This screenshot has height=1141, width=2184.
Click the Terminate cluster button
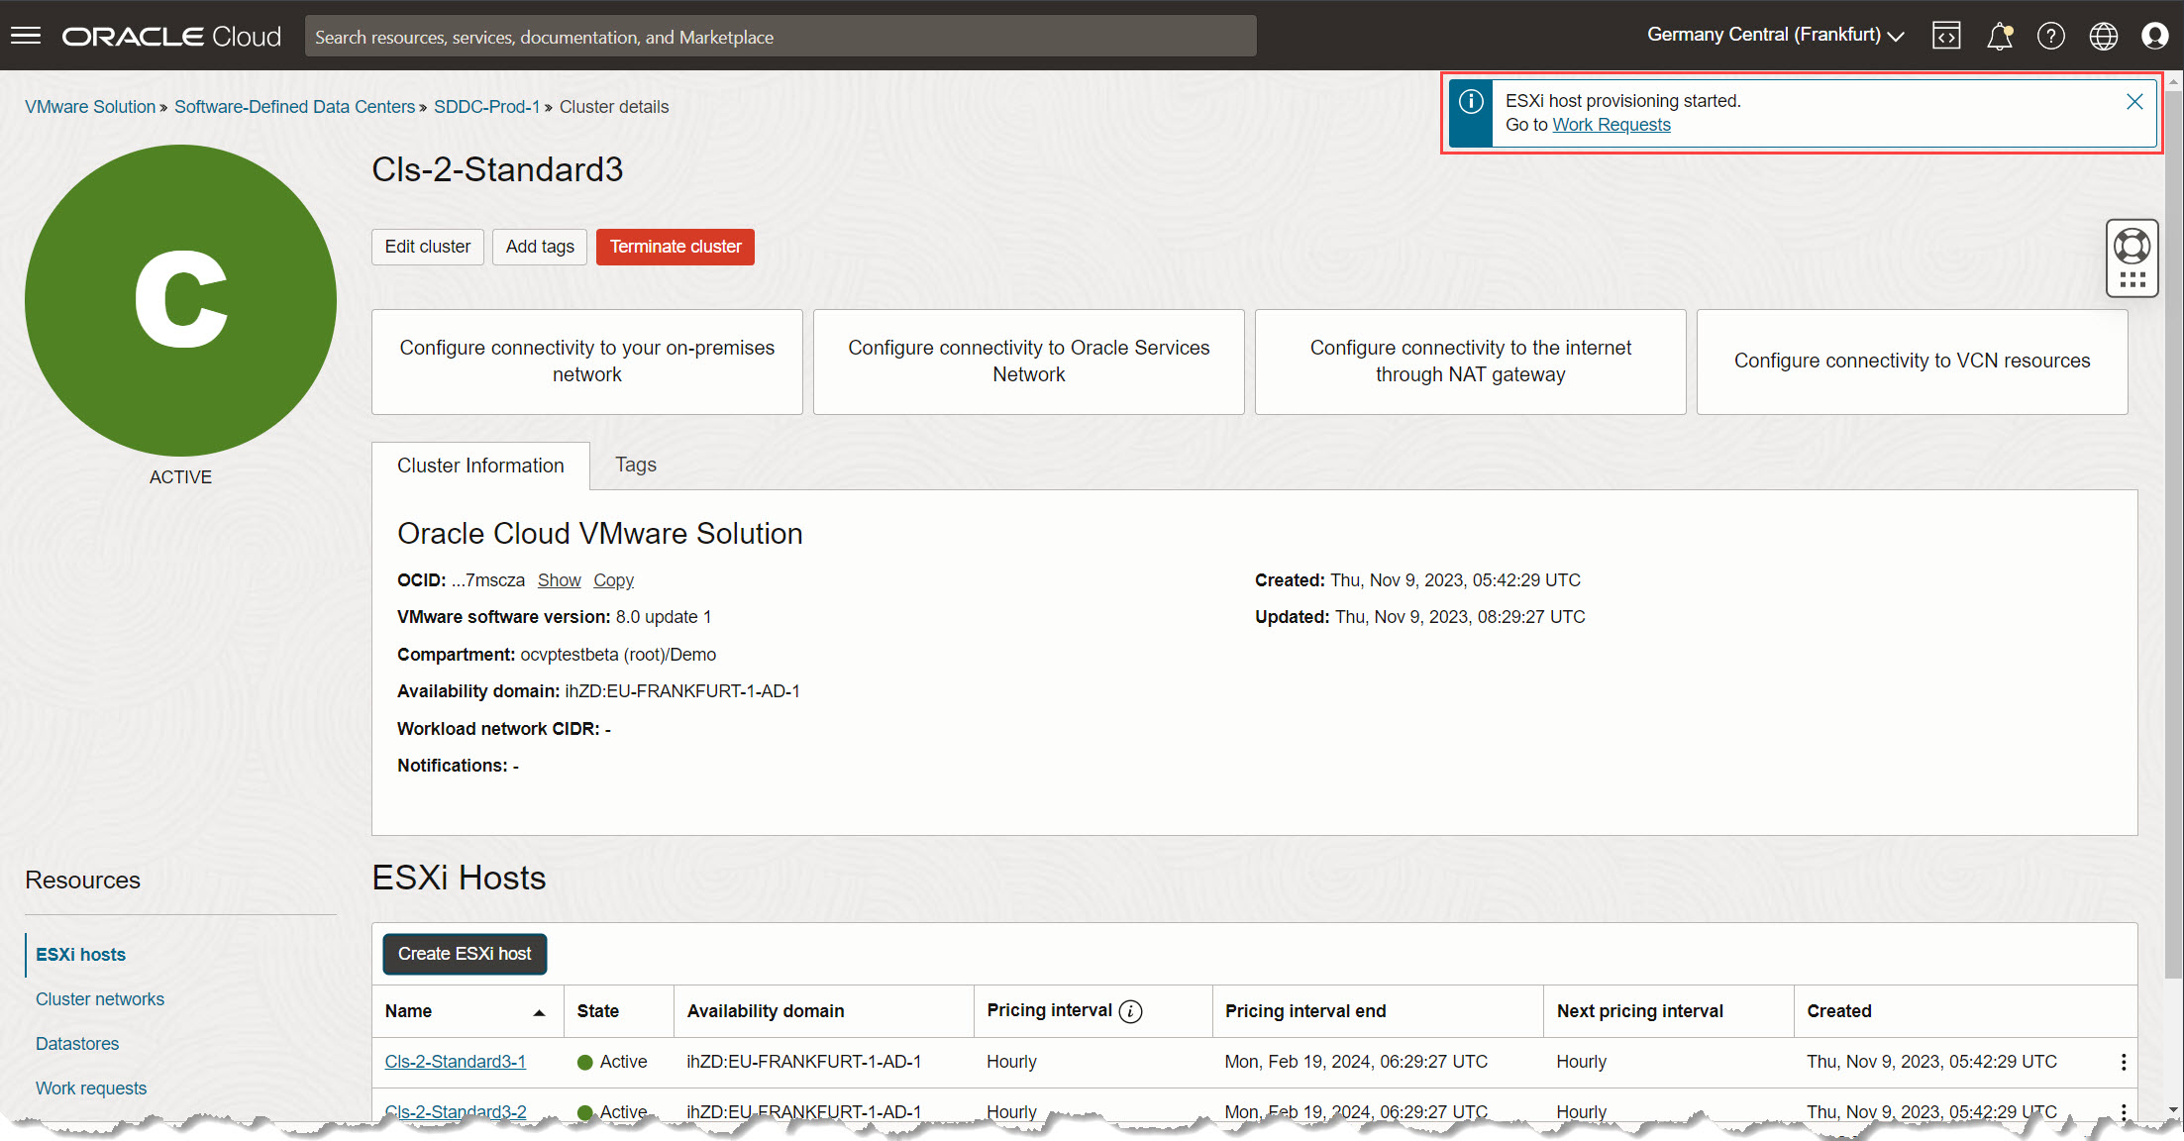[x=675, y=246]
